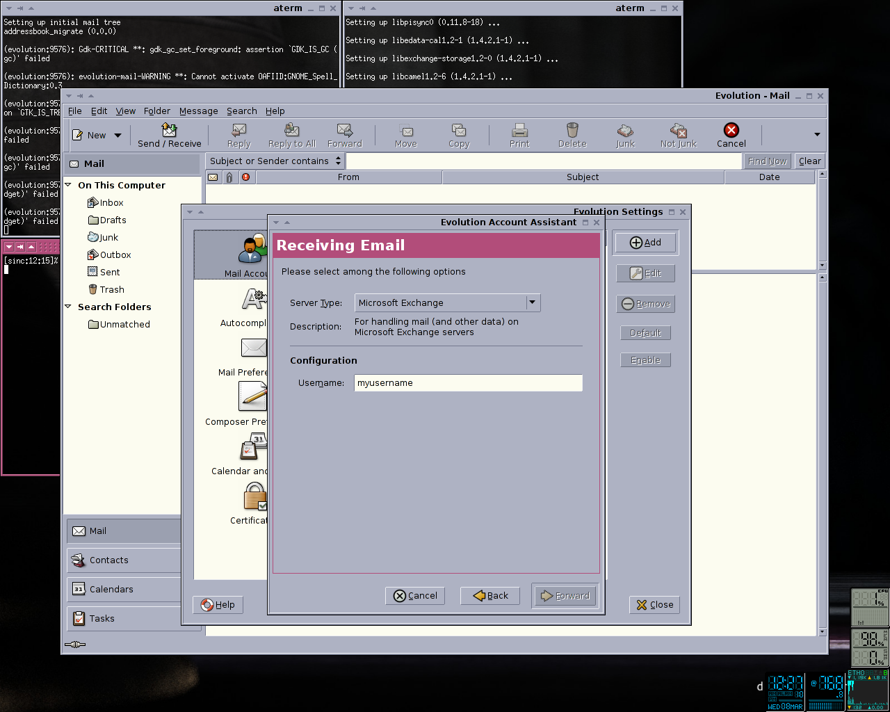Click the Reply toolbar icon
The image size is (890, 712).
239,136
